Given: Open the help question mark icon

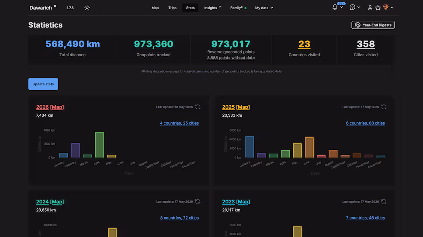Looking at the screenshot, I should (352, 7).
